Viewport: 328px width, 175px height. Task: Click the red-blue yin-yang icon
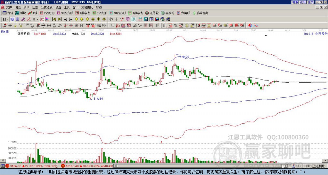[x=250, y=26]
